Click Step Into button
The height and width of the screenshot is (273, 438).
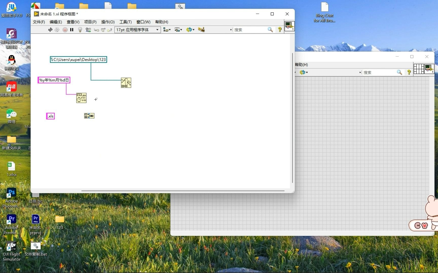pos(96,30)
